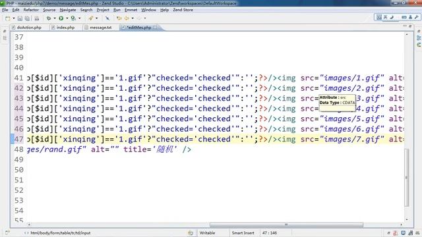Screen dimensions: 422x237
Task: Open the Project menu
Action: [x=103, y=10]
